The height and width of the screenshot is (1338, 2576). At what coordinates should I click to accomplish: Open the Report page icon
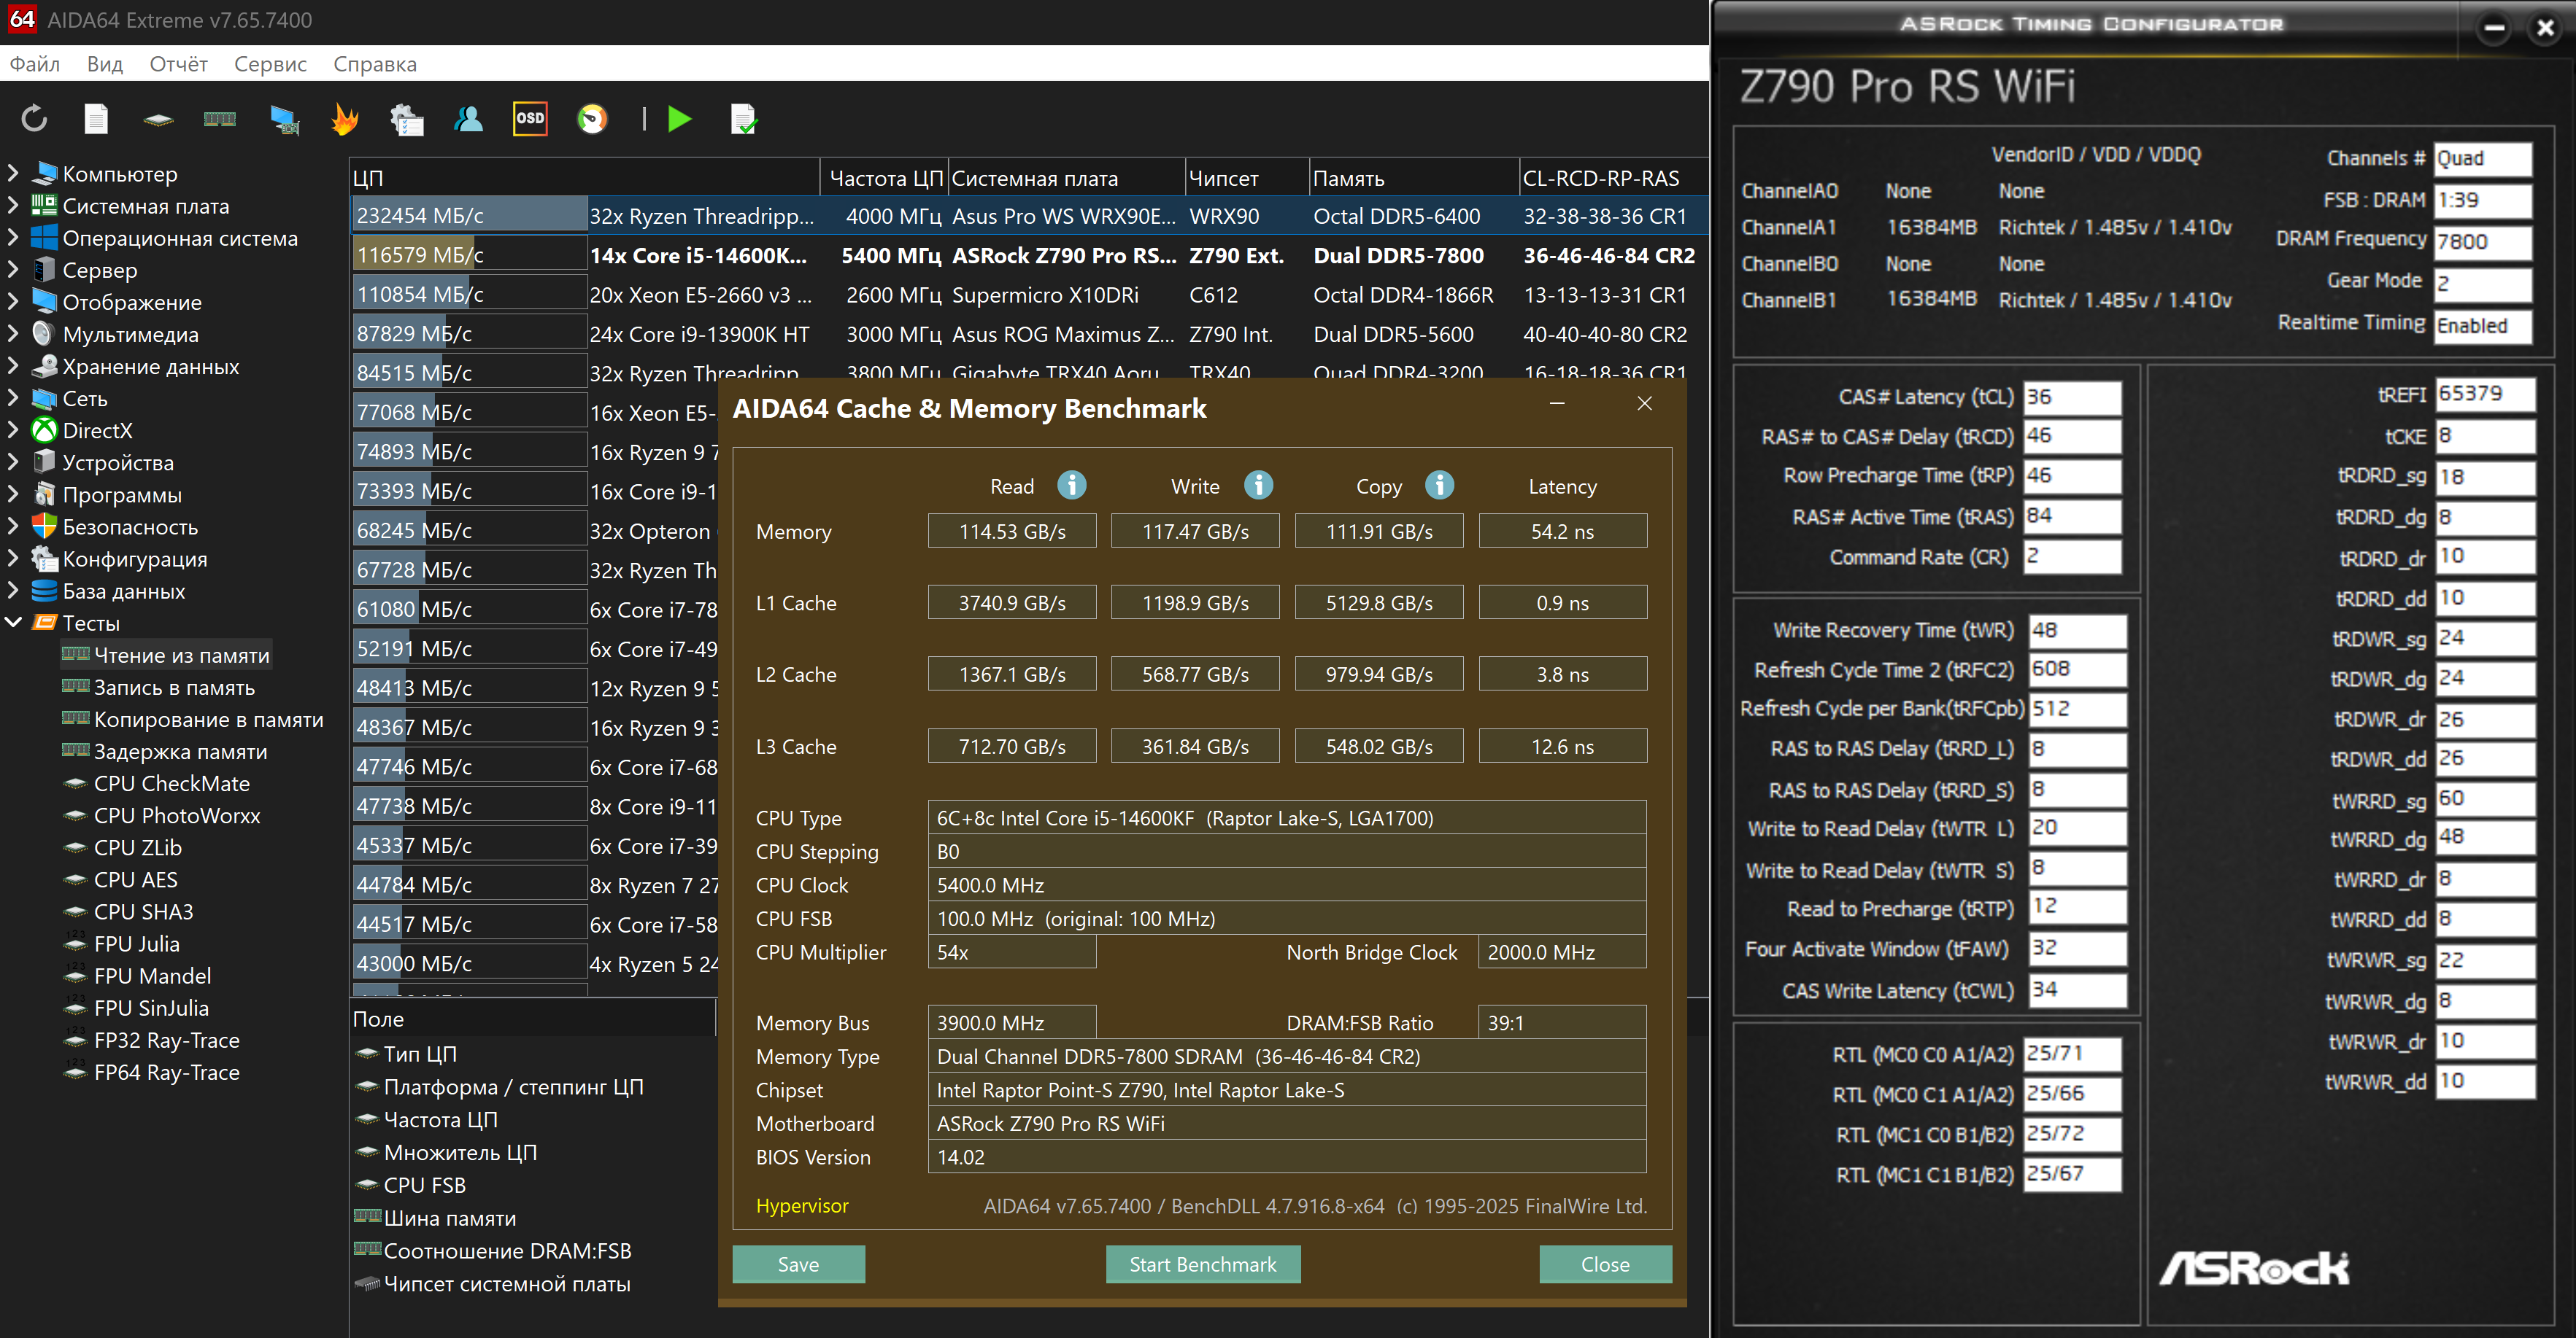96,119
